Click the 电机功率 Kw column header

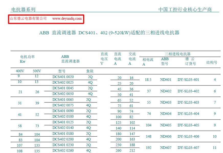click(x=27, y=59)
